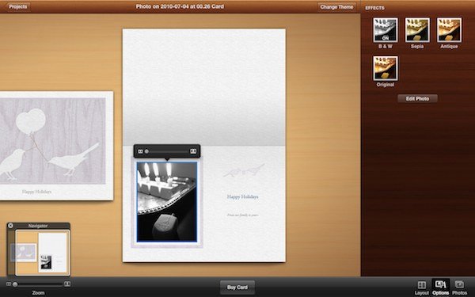
Task: Open the Options panel
Action: 440,287
